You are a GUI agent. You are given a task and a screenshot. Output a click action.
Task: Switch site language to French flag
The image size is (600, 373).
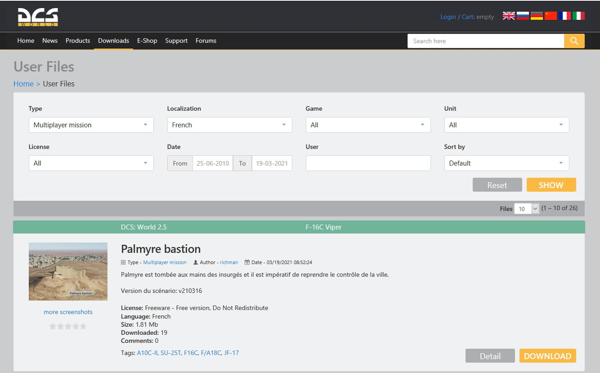pos(564,16)
